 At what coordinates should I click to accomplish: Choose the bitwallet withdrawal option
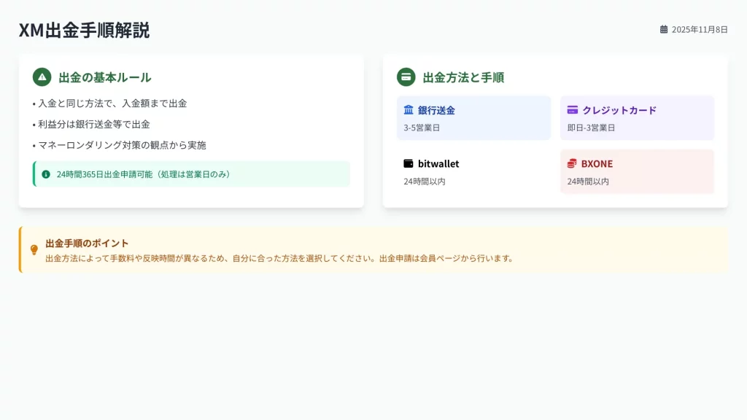473,171
